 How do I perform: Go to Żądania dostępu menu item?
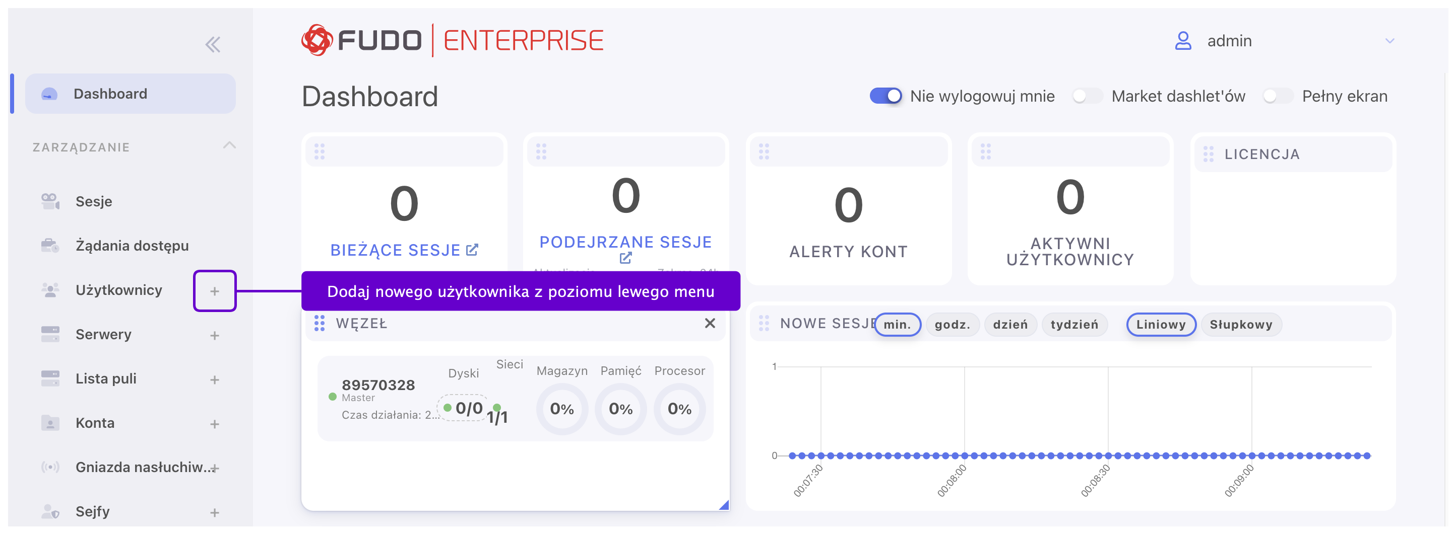pyautogui.click(x=132, y=246)
